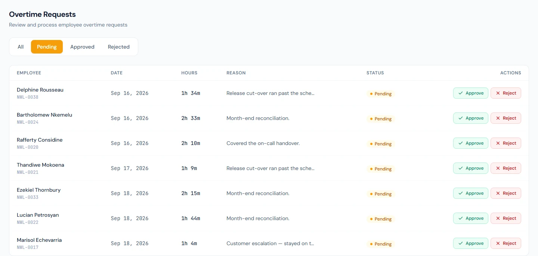Approve Delphine Rousseau's overtime request

tap(471, 93)
